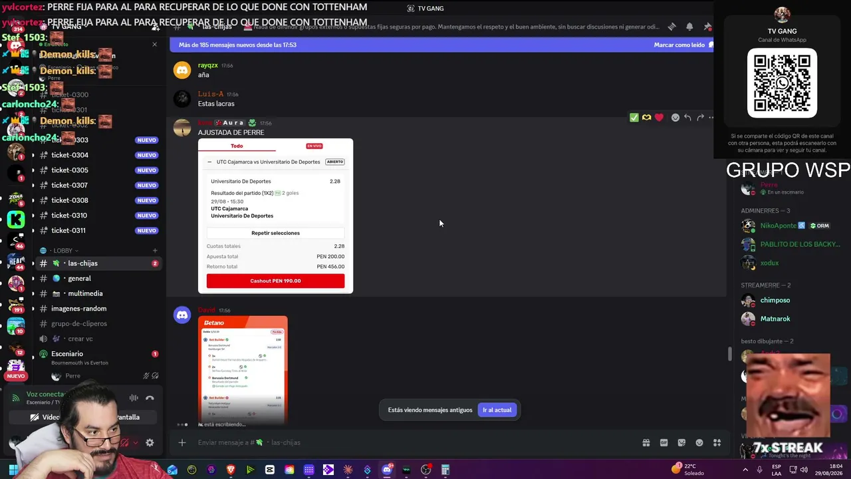The image size is (851, 479).
Task: Expand the STREAMERRE member group header
Action: pos(765,285)
